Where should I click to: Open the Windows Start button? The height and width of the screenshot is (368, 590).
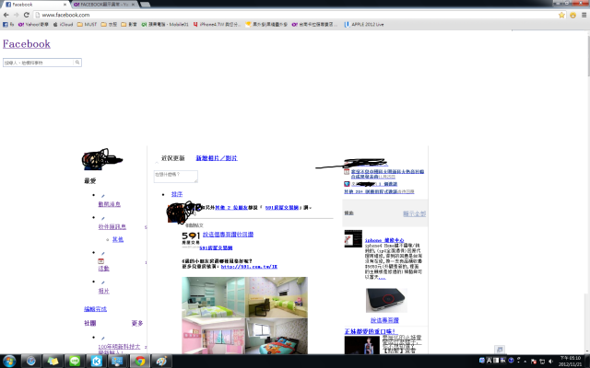(x=9, y=362)
